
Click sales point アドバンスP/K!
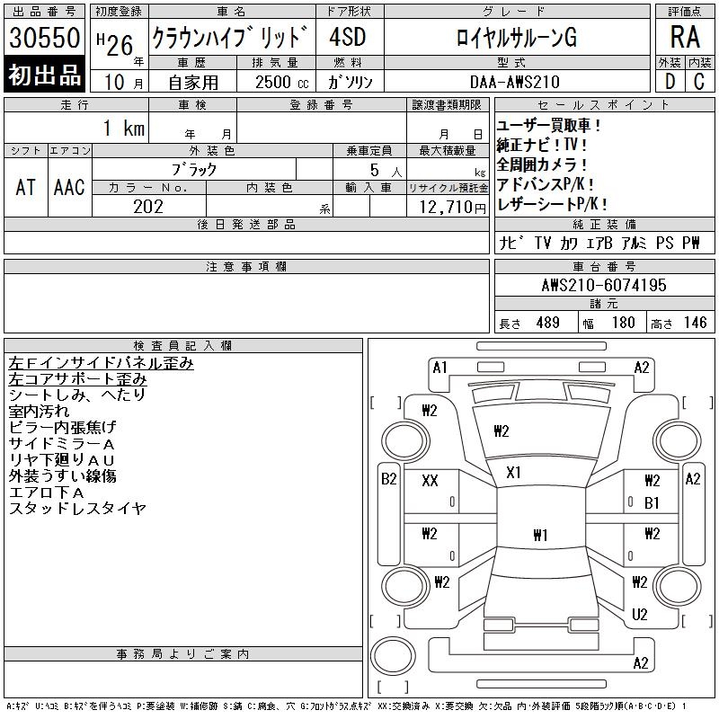pos(546,184)
